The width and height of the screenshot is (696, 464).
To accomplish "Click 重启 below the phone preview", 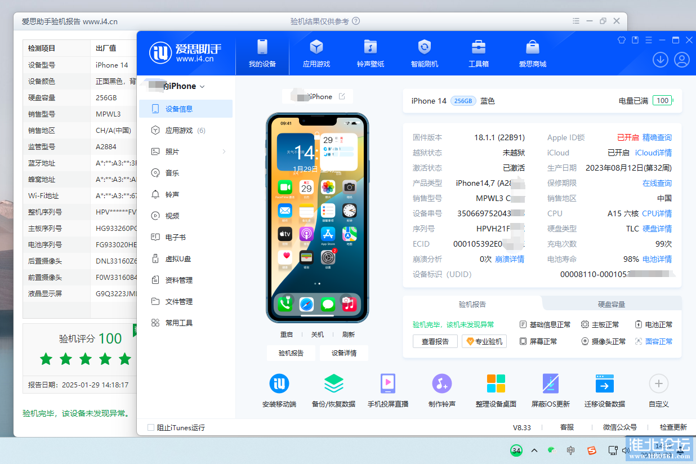I will (287, 334).
